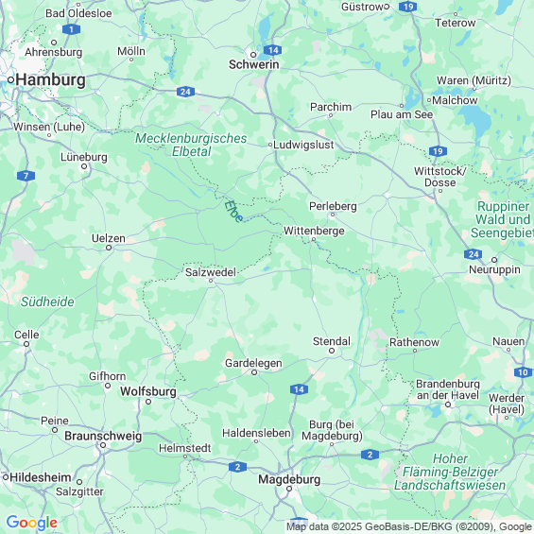Click the route 10 highway shield near Nauen
534x534 pixels.
coord(523,372)
